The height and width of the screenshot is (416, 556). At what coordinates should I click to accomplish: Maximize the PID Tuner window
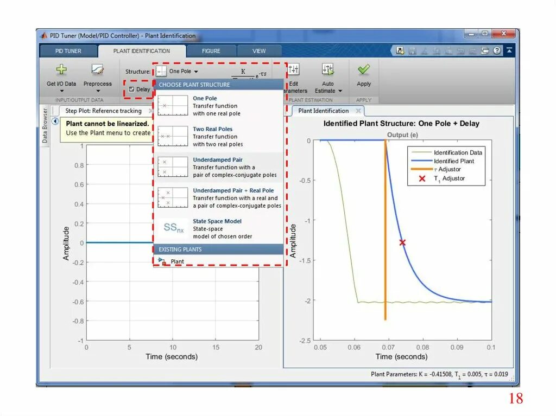pos(485,33)
